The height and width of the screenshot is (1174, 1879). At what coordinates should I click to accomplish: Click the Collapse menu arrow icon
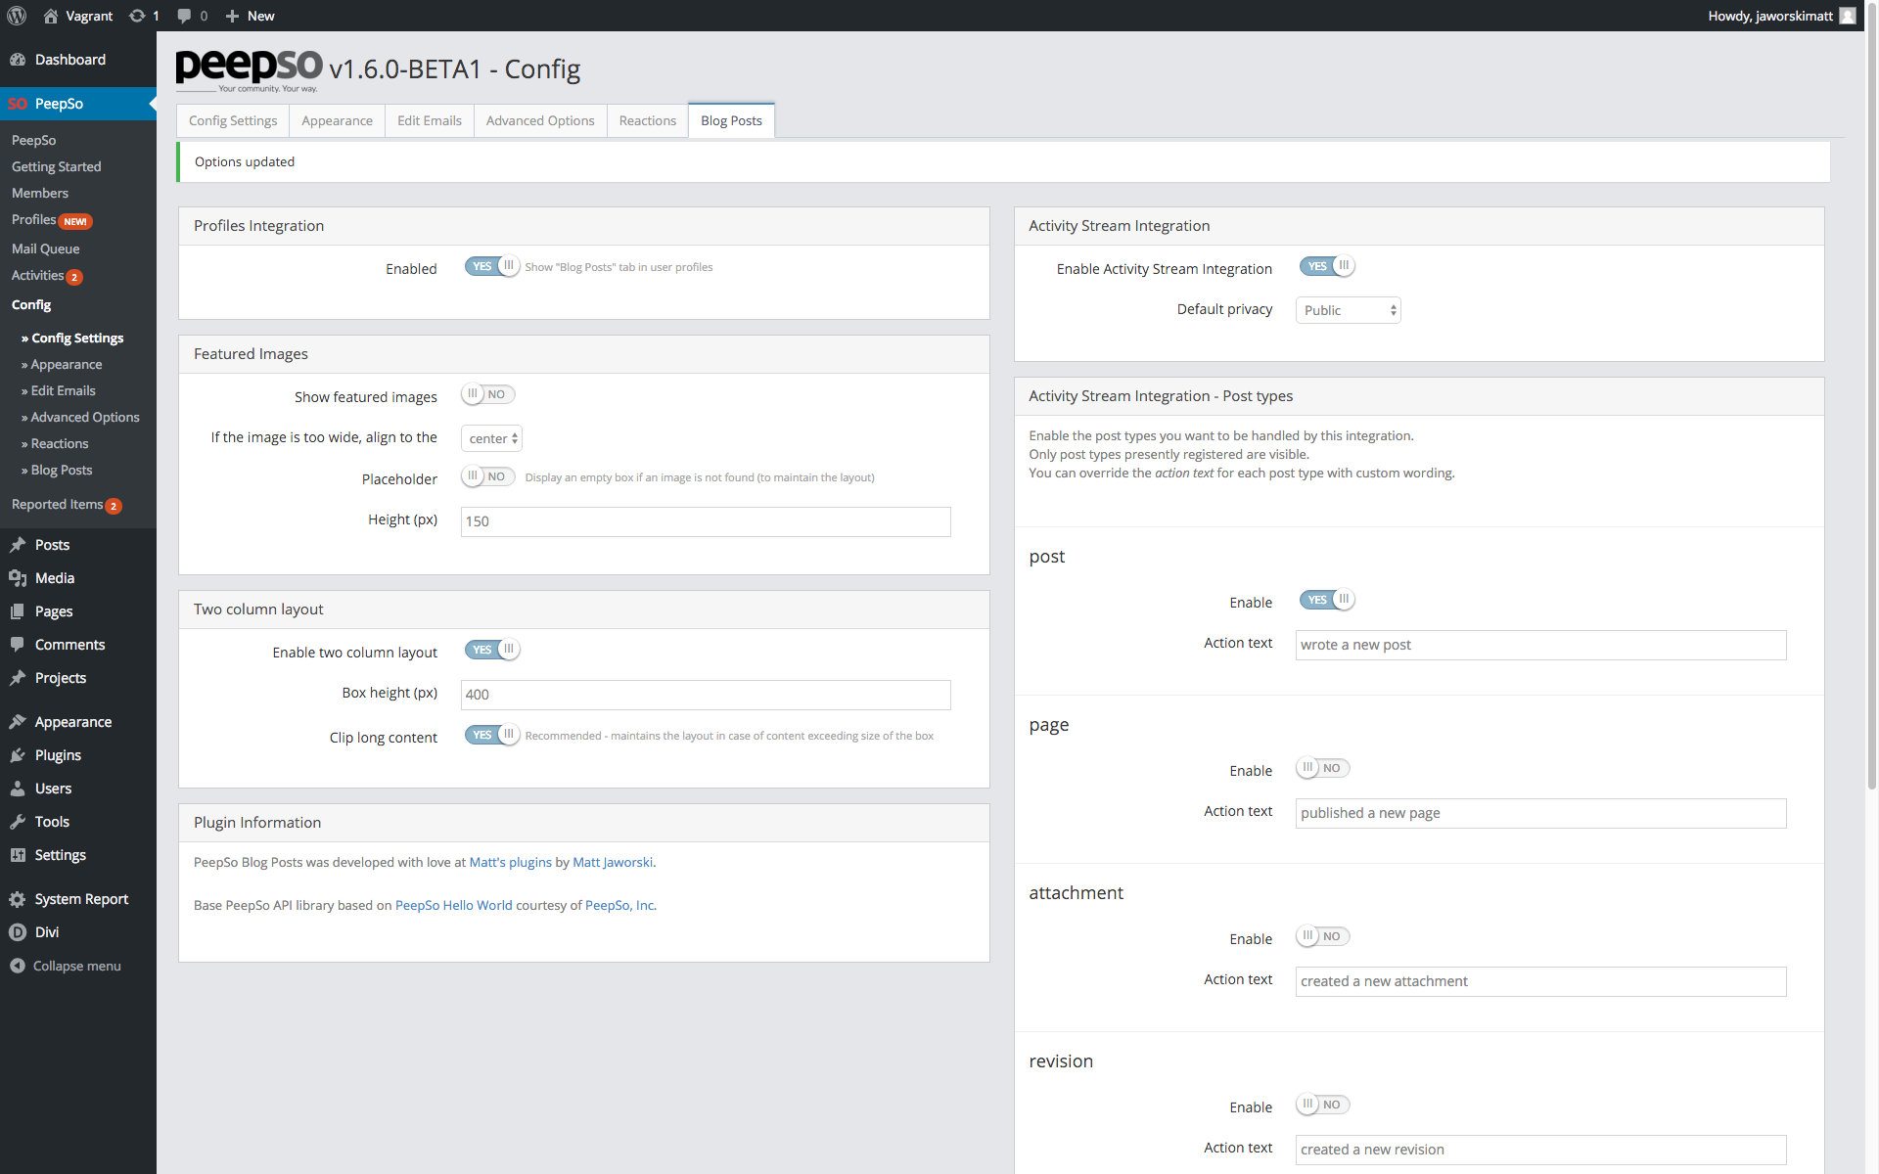coord(18,966)
